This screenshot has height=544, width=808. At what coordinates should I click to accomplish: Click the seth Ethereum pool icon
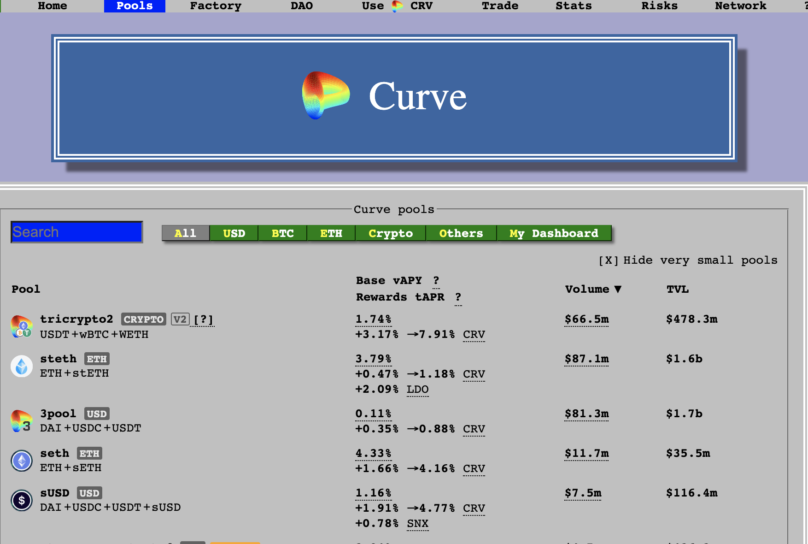pos(22,461)
